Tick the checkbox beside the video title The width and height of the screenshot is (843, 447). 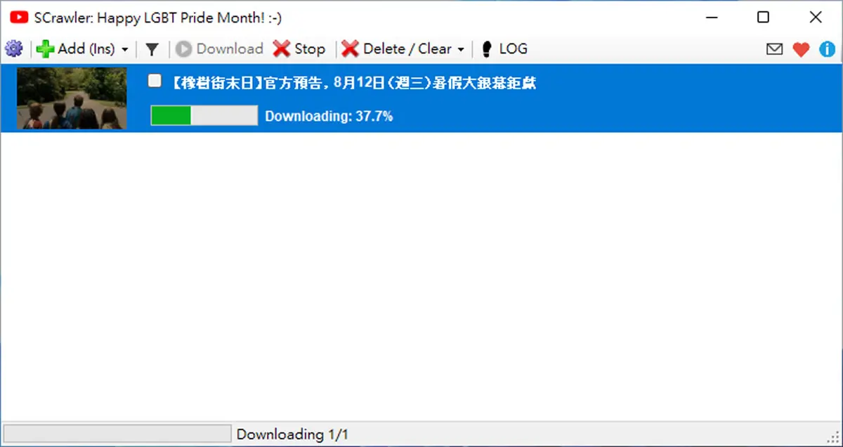coord(155,81)
